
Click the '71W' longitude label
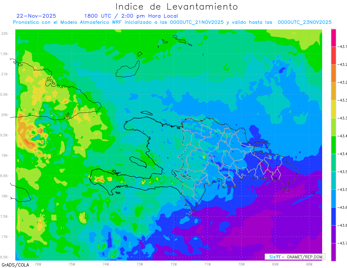(x=207, y=264)
